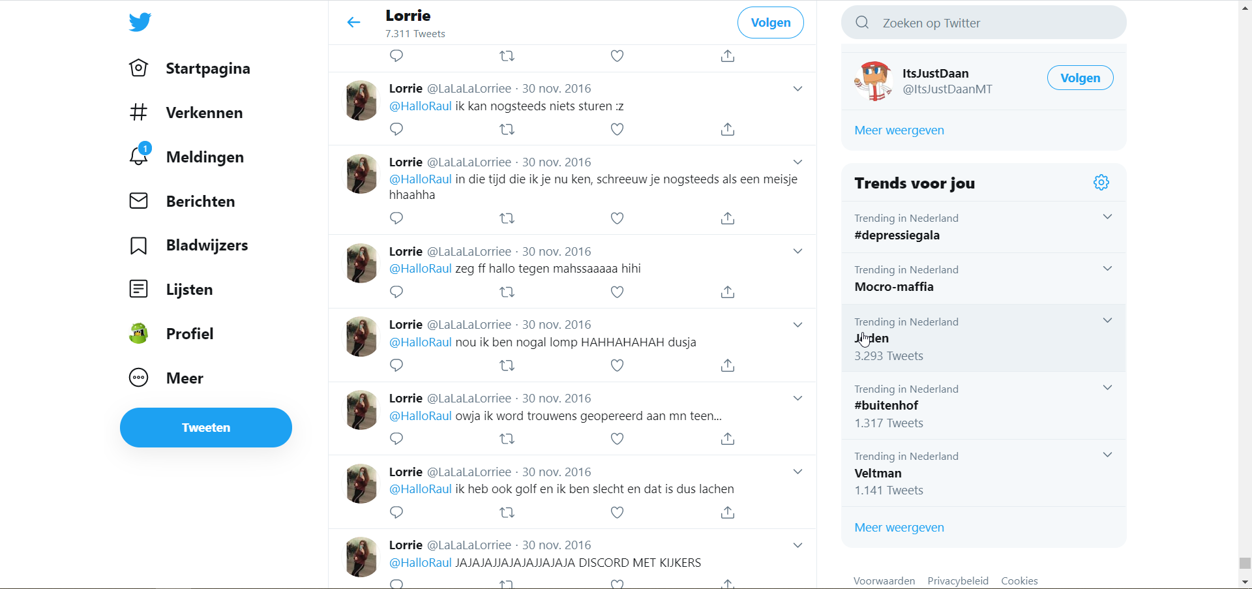Reply to the golf tweet

pyautogui.click(x=396, y=513)
